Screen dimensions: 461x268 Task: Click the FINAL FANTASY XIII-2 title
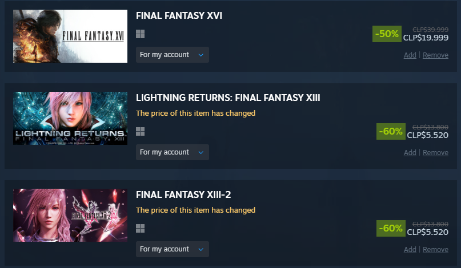[x=183, y=194]
